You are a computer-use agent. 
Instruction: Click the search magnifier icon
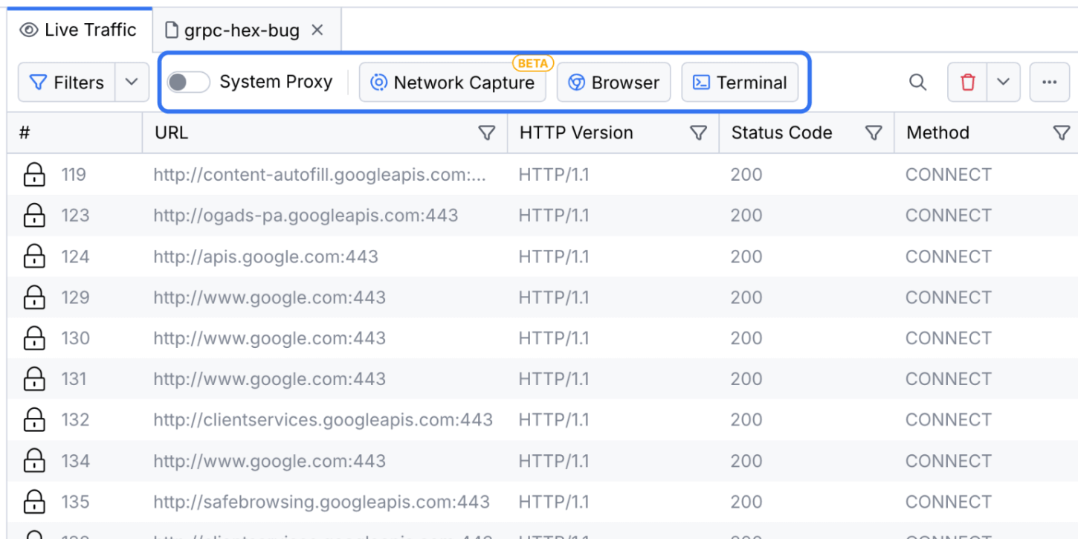(x=918, y=83)
